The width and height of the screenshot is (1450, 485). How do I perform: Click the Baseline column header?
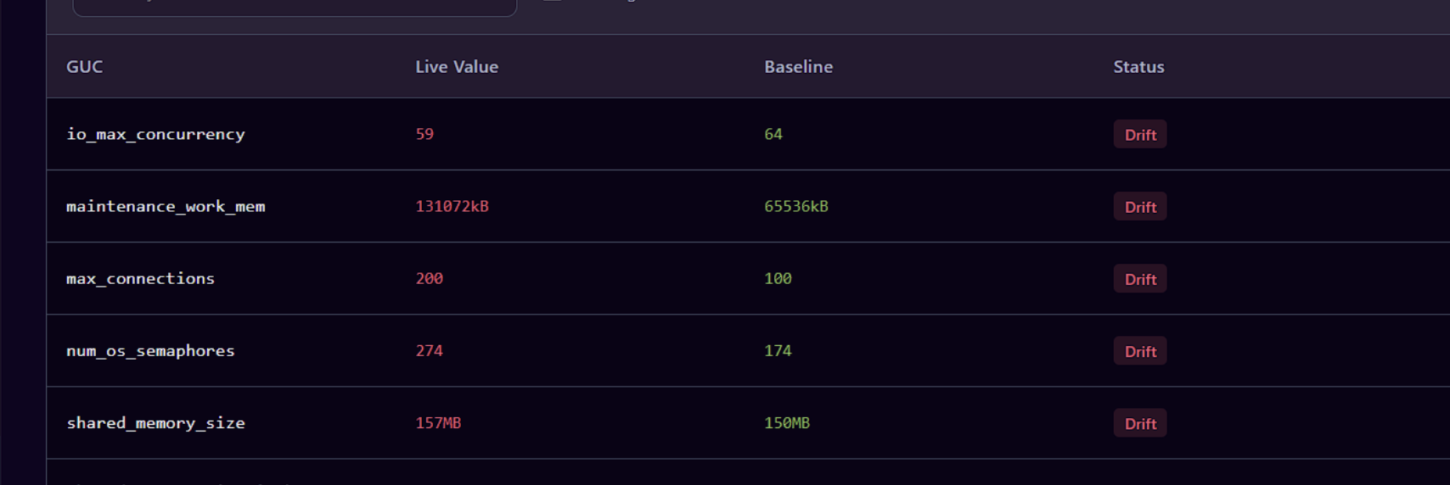(798, 66)
